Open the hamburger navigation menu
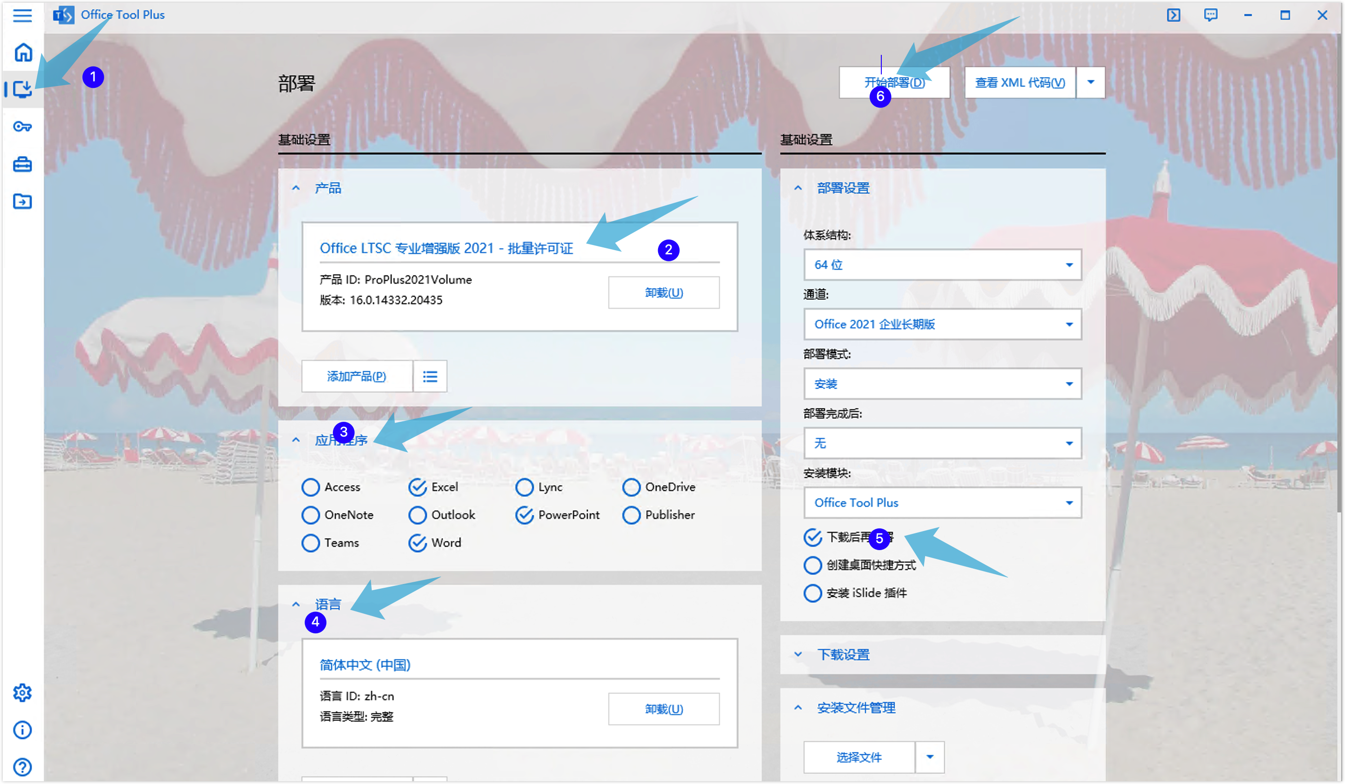The image size is (1345, 784). pyautogui.click(x=22, y=15)
